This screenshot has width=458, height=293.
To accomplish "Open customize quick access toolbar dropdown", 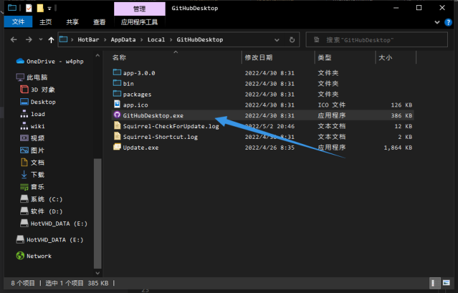I will [x=49, y=8].
